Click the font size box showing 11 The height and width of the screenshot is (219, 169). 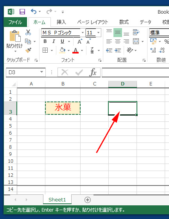tap(91, 33)
